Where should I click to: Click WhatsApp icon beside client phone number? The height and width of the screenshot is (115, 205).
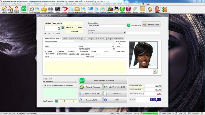[129, 25]
